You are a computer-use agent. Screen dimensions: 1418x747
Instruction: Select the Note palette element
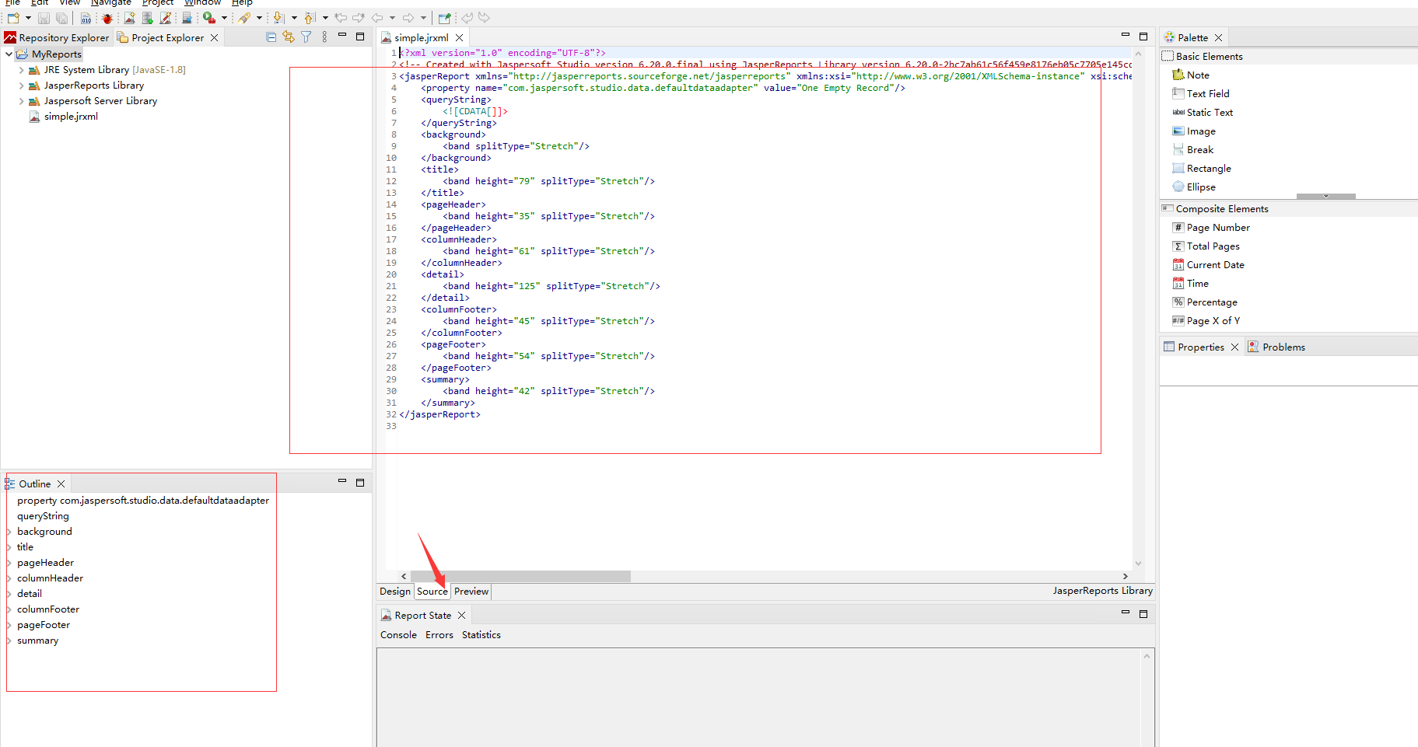[x=1198, y=75]
